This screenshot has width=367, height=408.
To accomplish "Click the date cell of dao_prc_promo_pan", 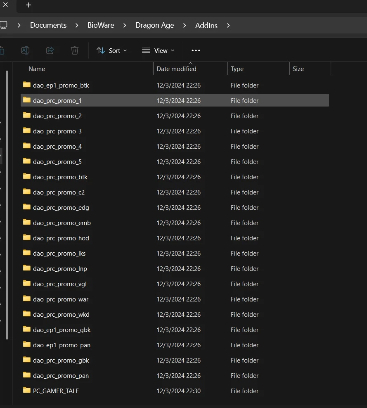I will pyautogui.click(x=178, y=376).
